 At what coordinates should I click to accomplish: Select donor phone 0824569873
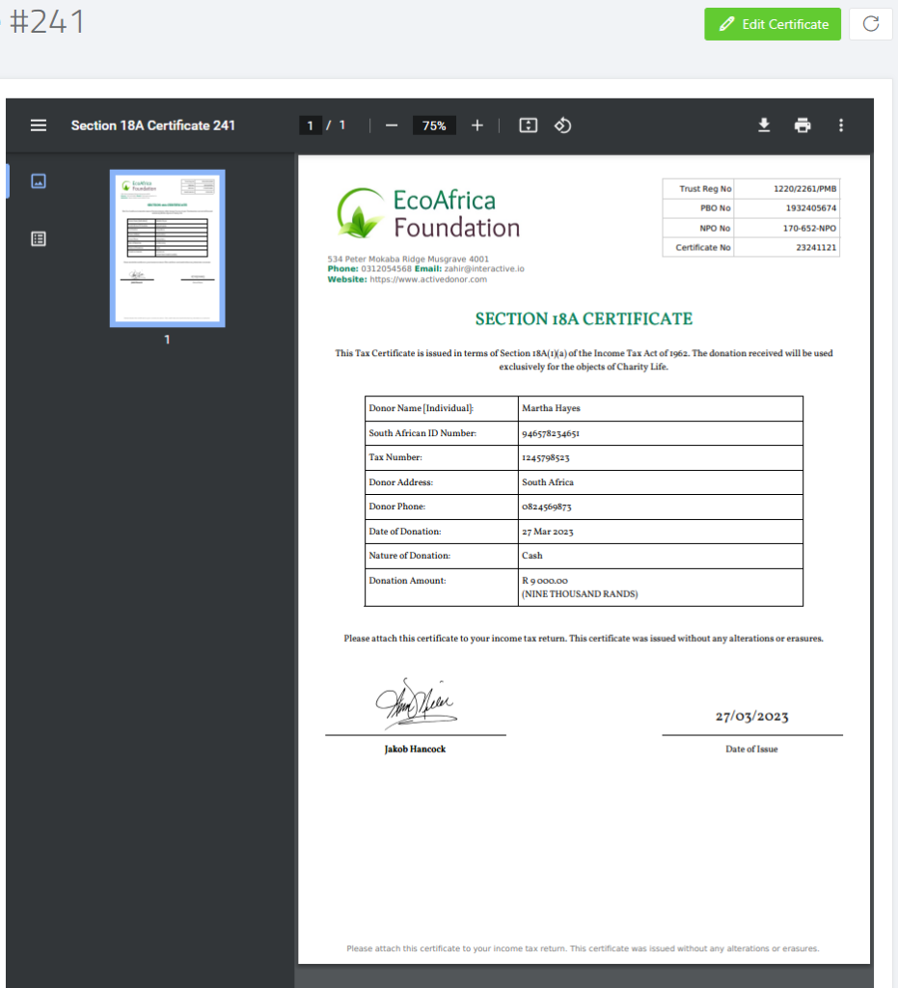point(547,507)
